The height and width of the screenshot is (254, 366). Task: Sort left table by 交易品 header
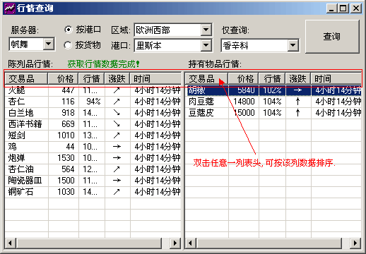pos(26,78)
